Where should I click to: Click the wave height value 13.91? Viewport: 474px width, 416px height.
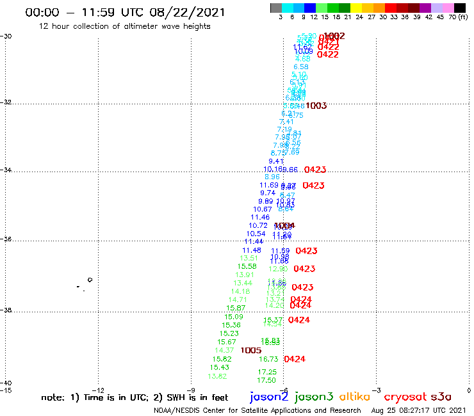point(245,275)
